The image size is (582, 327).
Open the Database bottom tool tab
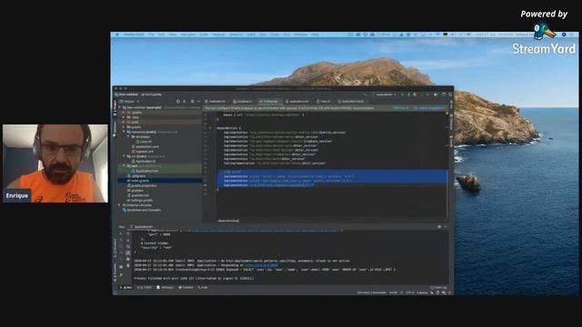pos(166,287)
